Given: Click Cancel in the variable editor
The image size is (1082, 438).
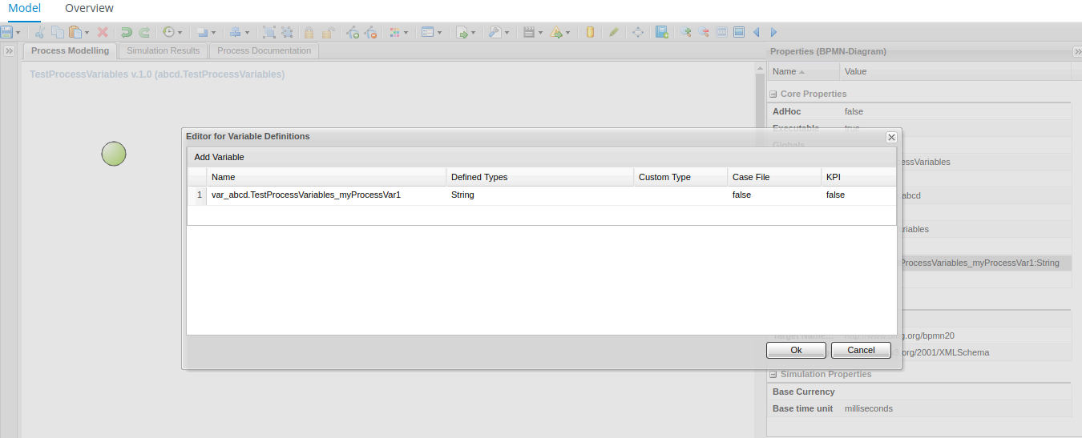Looking at the screenshot, I should (x=861, y=350).
